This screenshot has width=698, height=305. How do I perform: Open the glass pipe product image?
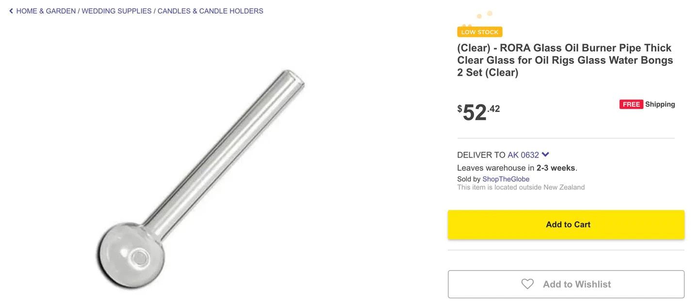tap(200, 179)
